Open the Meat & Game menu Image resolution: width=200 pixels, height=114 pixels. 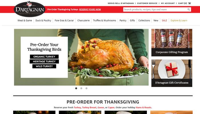point(25,21)
